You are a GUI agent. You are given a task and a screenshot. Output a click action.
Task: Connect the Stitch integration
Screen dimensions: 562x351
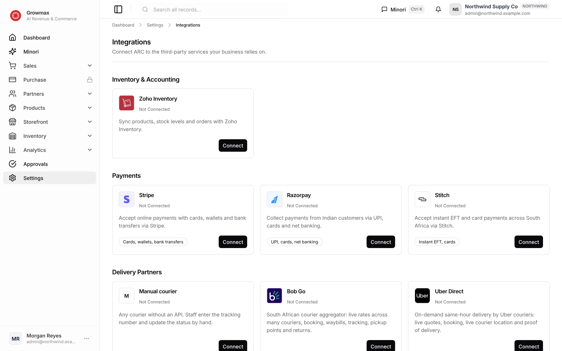(529, 242)
